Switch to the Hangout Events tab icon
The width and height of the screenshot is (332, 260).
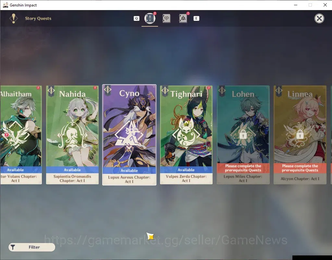coord(166,19)
